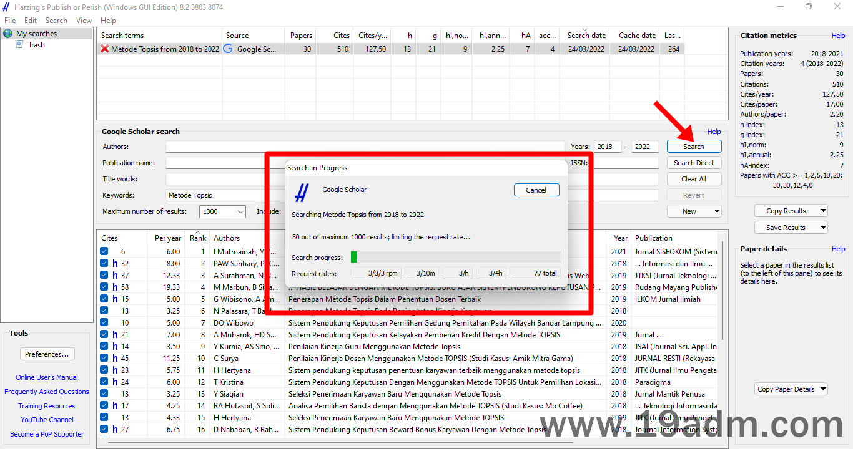Sort searches by Search date column
853x449 pixels.
click(584, 36)
